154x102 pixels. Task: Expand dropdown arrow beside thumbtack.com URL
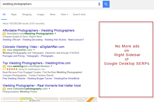pos(55,33)
